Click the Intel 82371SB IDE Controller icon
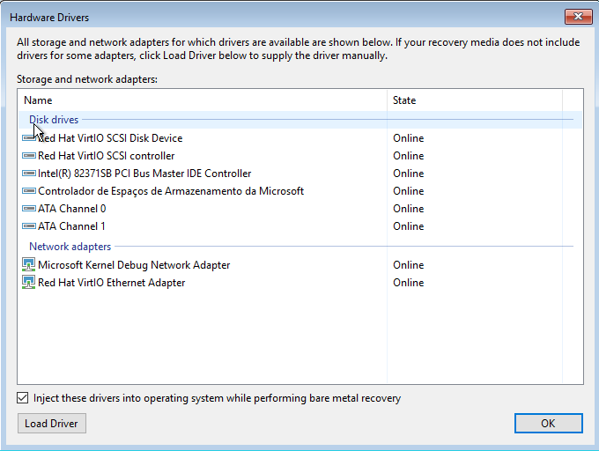 [x=29, y=173]
